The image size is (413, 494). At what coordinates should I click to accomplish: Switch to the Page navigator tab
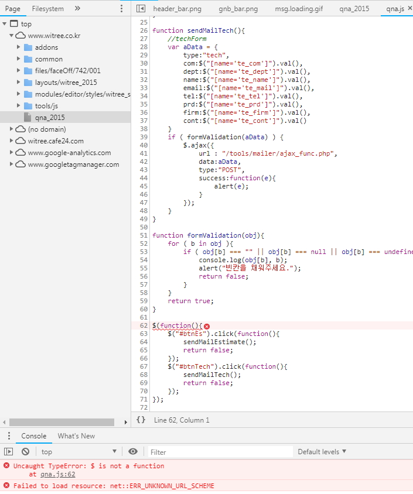13,9
